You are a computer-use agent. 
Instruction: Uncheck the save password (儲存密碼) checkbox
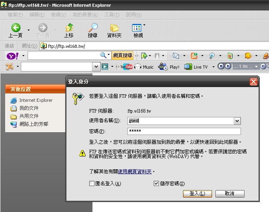click(x=157, y=184)
